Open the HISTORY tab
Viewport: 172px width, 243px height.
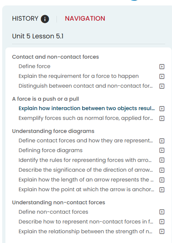[x=25, y=19]
